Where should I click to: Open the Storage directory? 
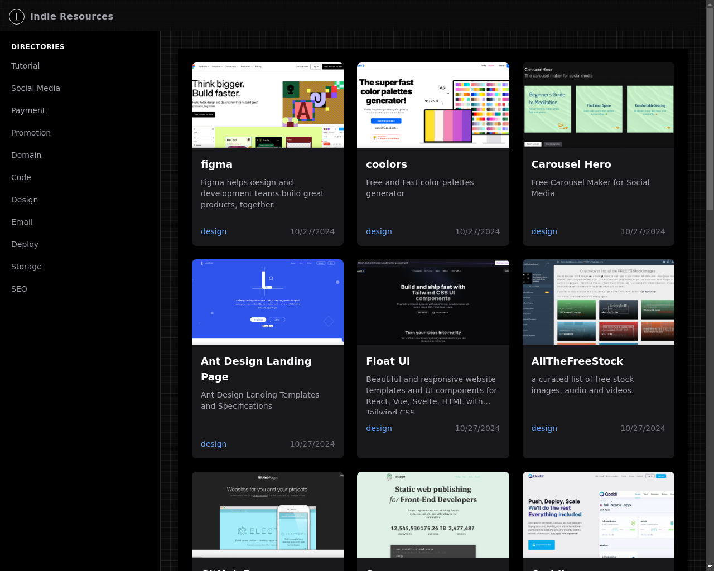coord(26,267)
